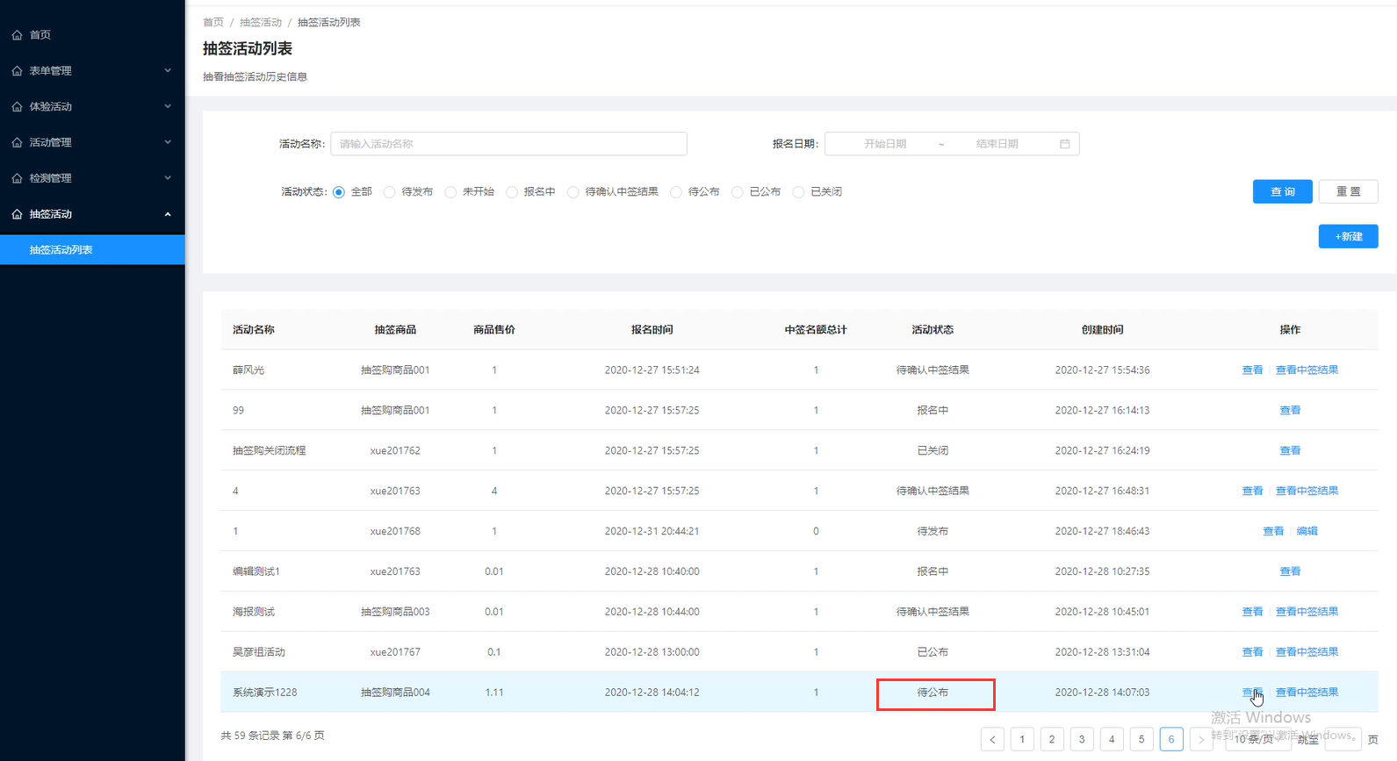Go to page 4 in pagination
This screenshot has width=1397, height=761.
(x=1112, y=739)
